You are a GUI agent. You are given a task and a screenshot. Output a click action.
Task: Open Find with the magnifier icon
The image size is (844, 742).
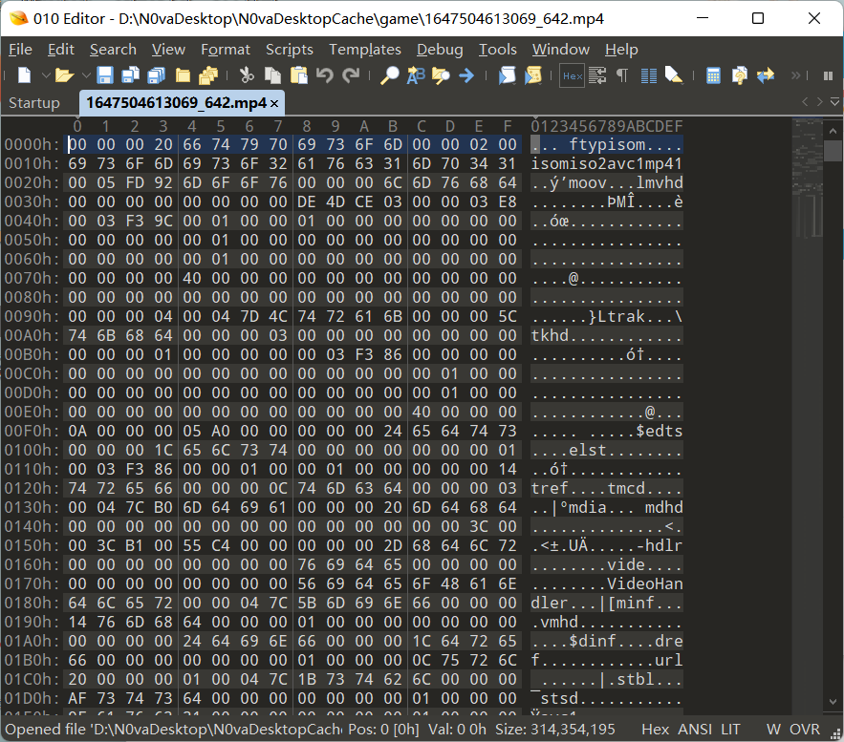click(389, 75)
